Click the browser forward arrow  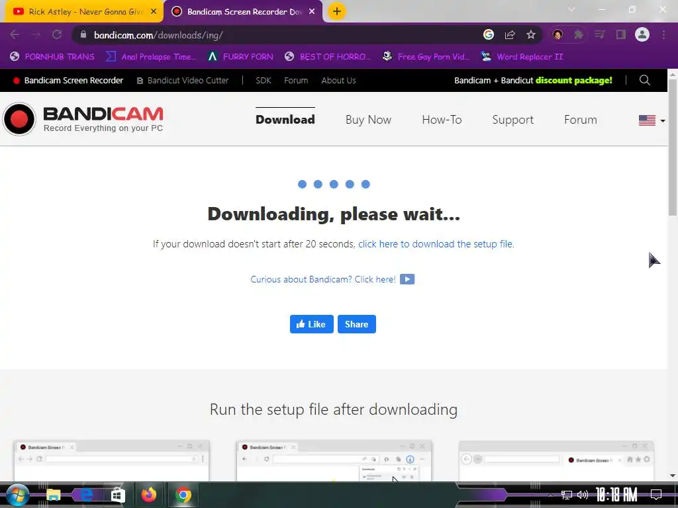pyautogui.click(x=36, y=34)
